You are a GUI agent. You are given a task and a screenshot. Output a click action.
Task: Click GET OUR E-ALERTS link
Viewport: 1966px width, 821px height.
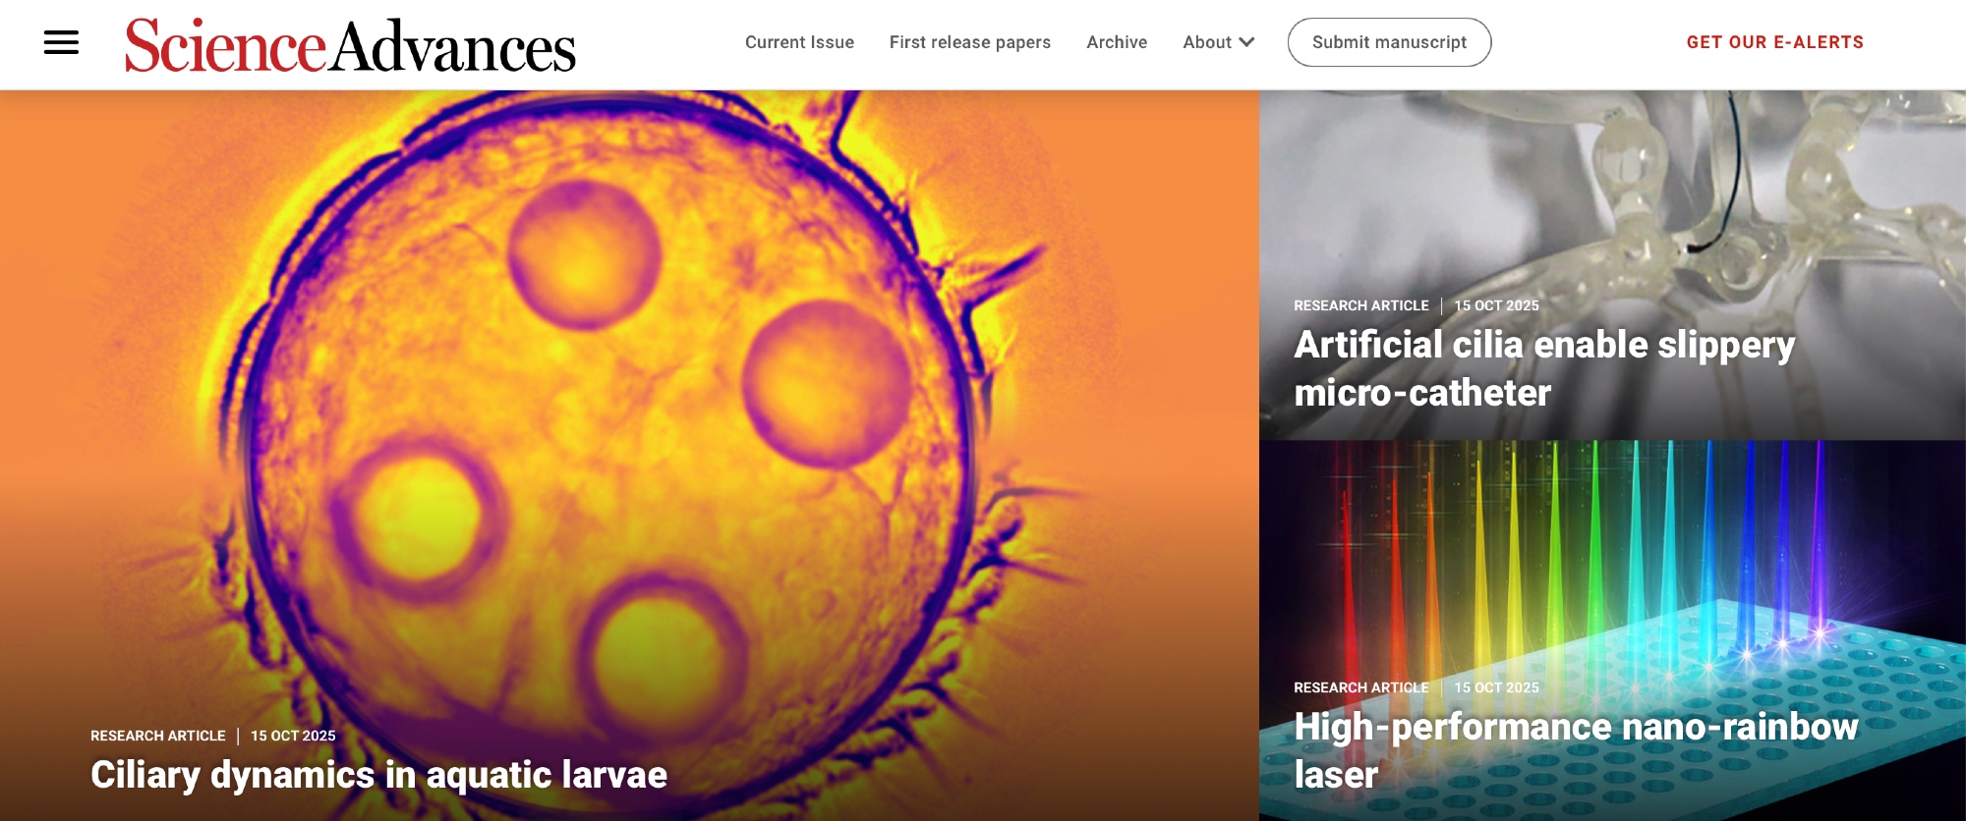pos(1774,42)
